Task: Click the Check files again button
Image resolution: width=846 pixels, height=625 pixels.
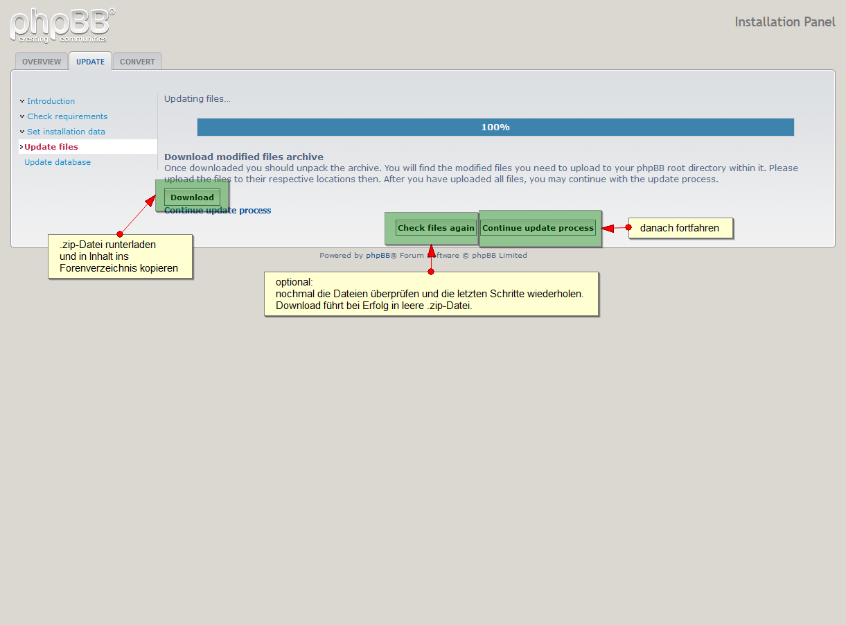Action: (x=436, y=228)
